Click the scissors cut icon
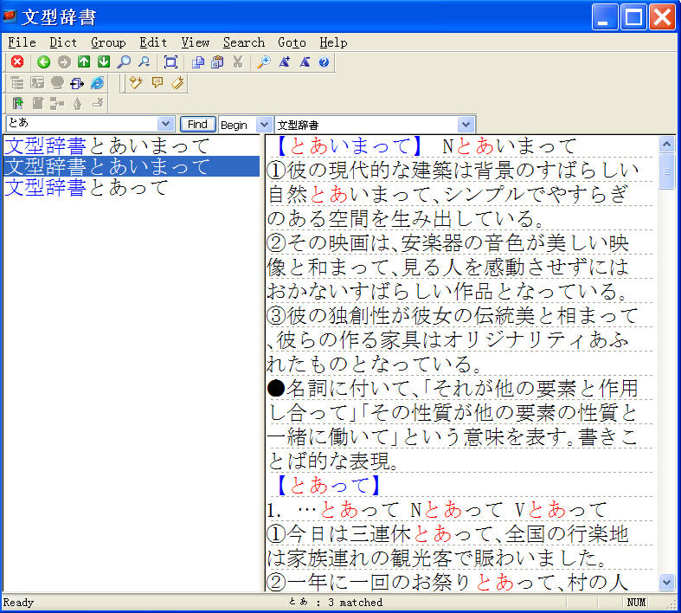This screenshot has width=681, height=613. [x=237, y=62]
